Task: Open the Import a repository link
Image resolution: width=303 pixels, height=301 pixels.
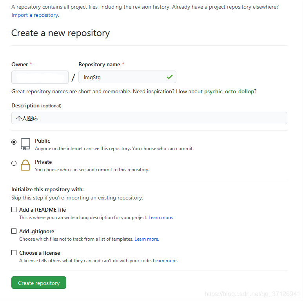Action: click(35, 15)
